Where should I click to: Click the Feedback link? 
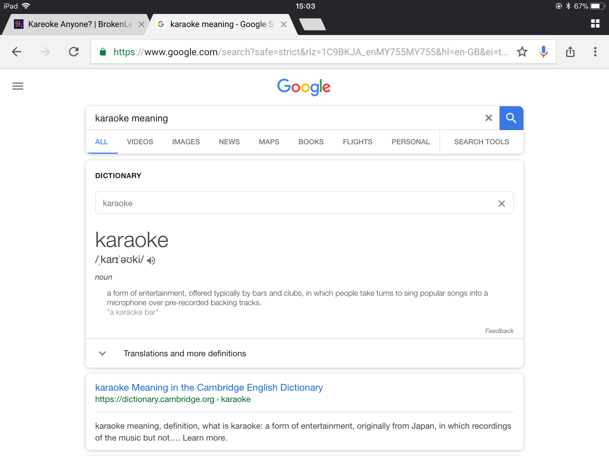499,331
